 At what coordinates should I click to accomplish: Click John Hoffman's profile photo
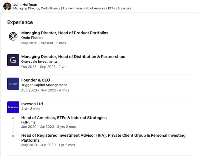[7, 6]
